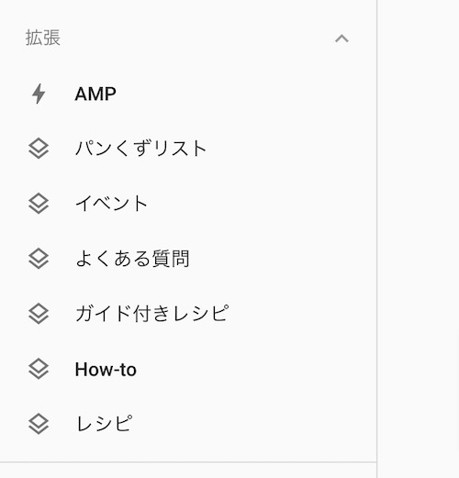459x478 pixels.
Task: Open the レシピ report
Action: (188, 424)
